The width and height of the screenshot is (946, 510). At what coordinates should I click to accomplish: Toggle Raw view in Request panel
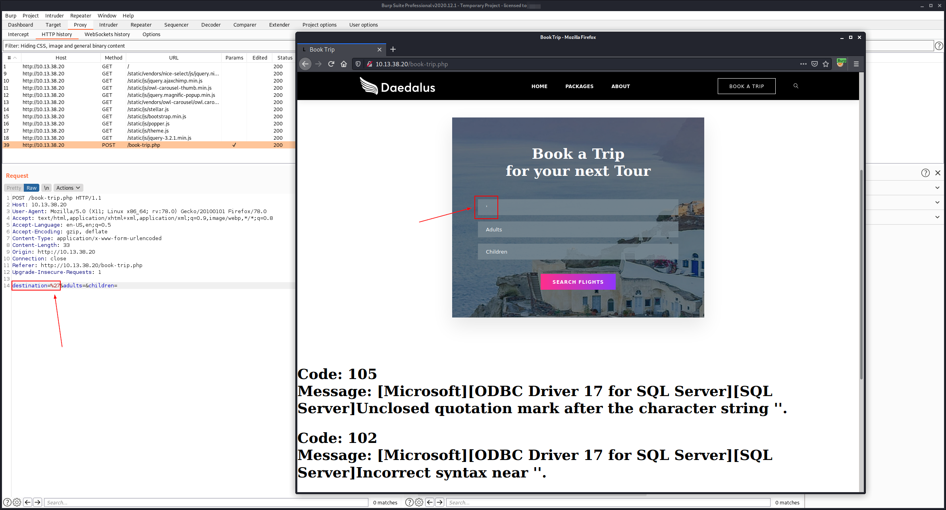pos(31,188)
